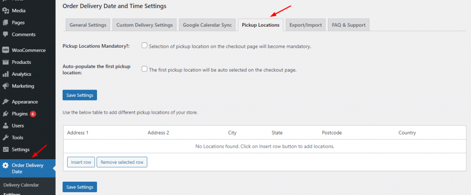Click the Plugins update count badge
This screenshot has width=471, height=195.
(x=33, y=114)
